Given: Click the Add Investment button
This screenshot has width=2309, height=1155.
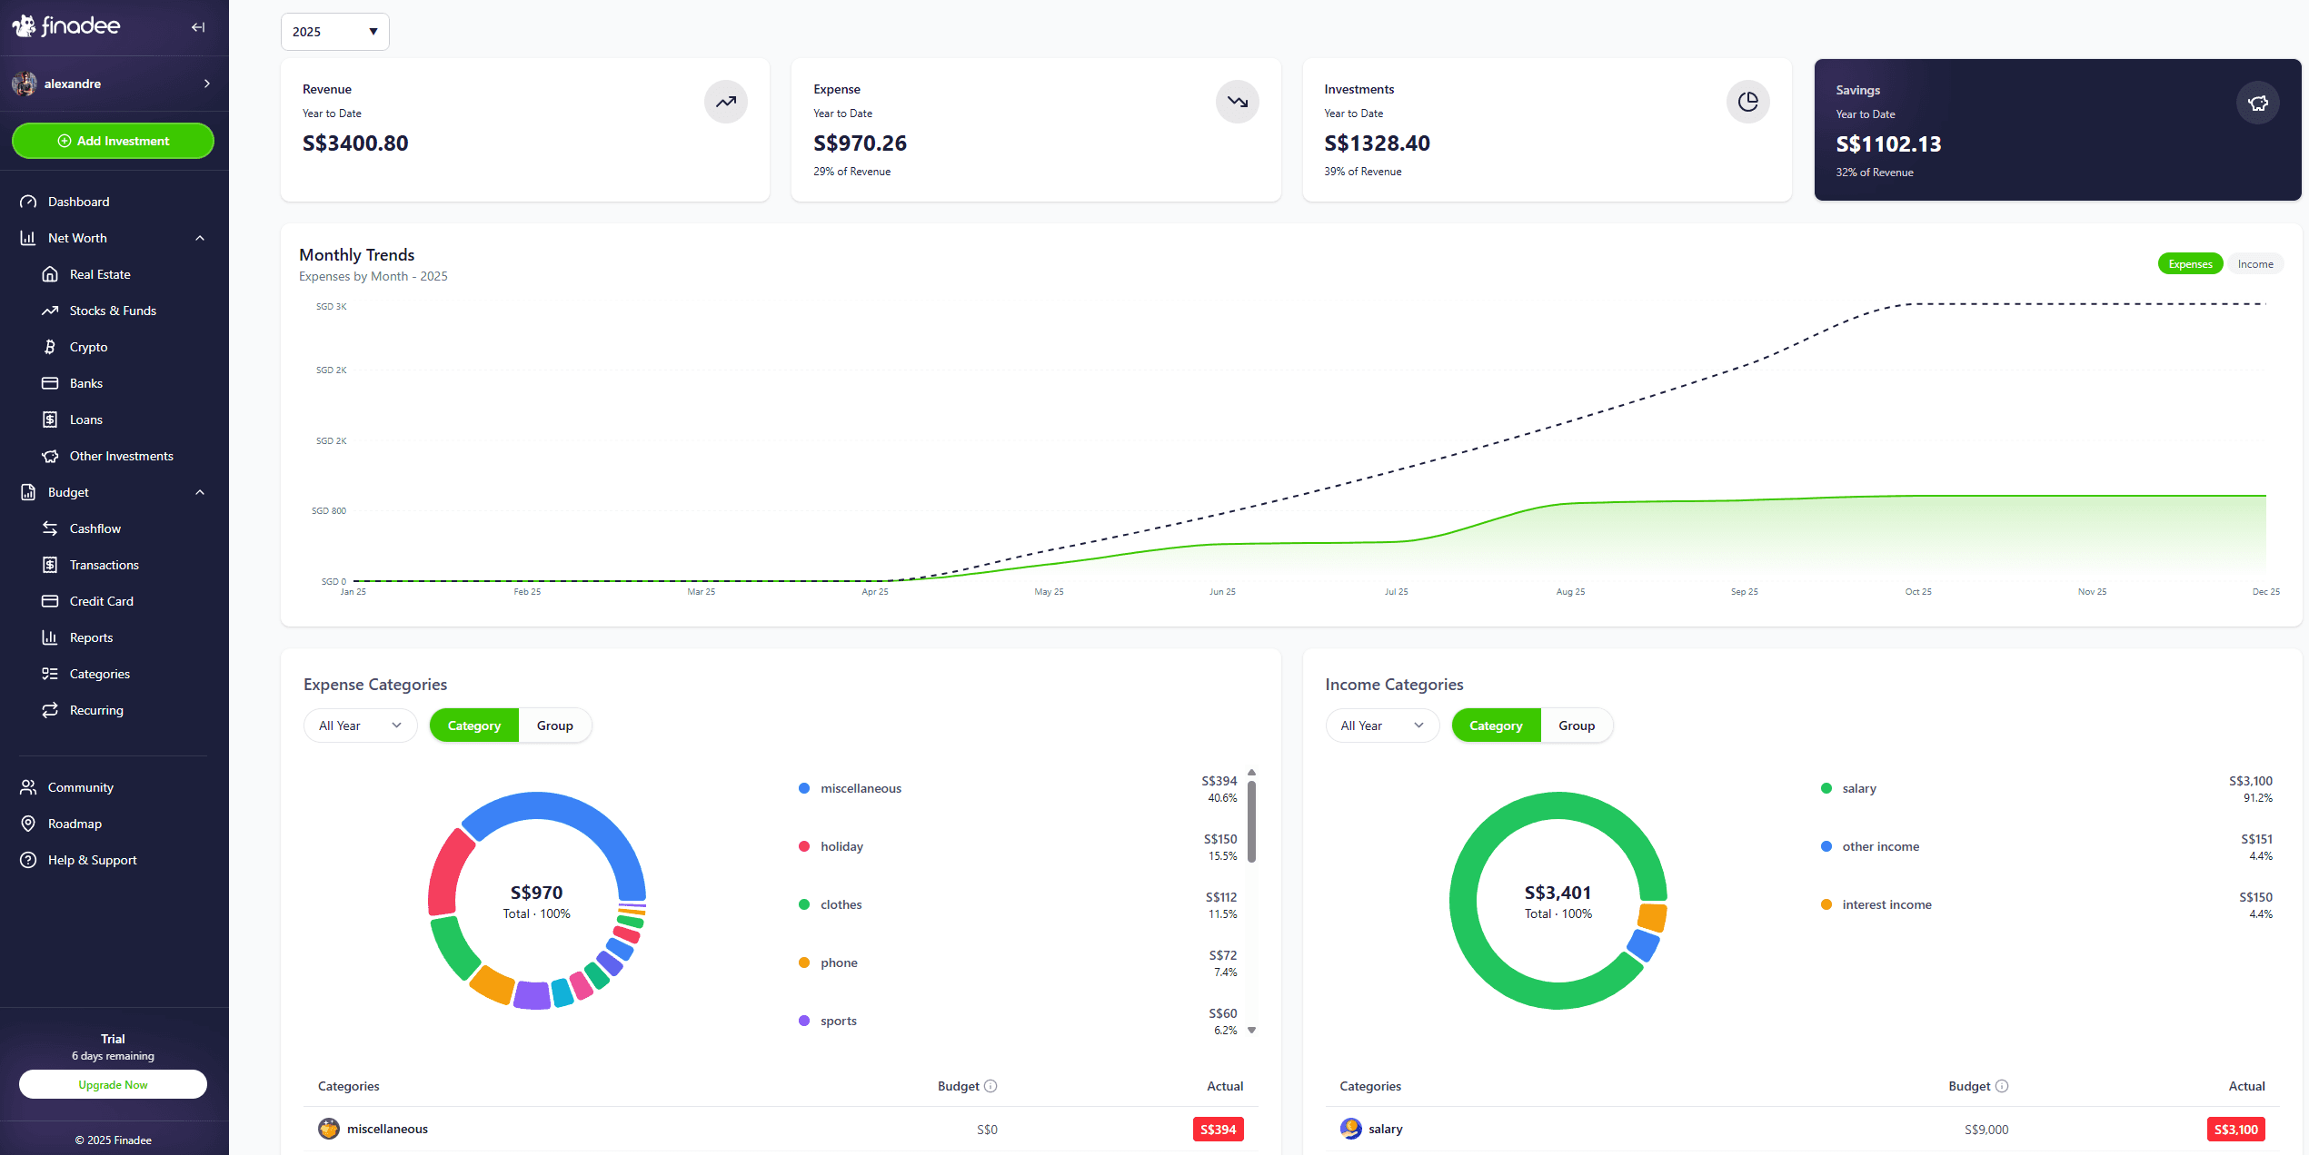Looking at the screenshot, I should [x=113, y=141].
